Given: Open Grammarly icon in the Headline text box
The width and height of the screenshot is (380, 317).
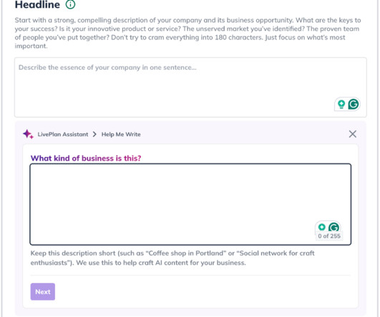Looking at the screenshot, I should click(354, 104).
